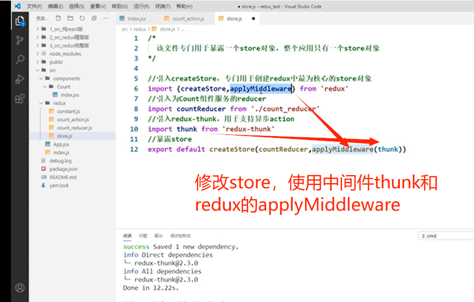This screenshot has width=474, height=302.
Task: Open App.jsx in the file tree
Action: [x=61, y=144]
